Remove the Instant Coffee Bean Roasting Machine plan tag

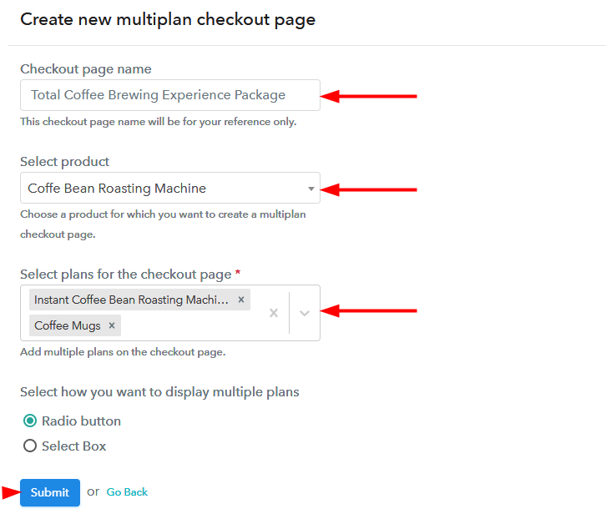241,300
